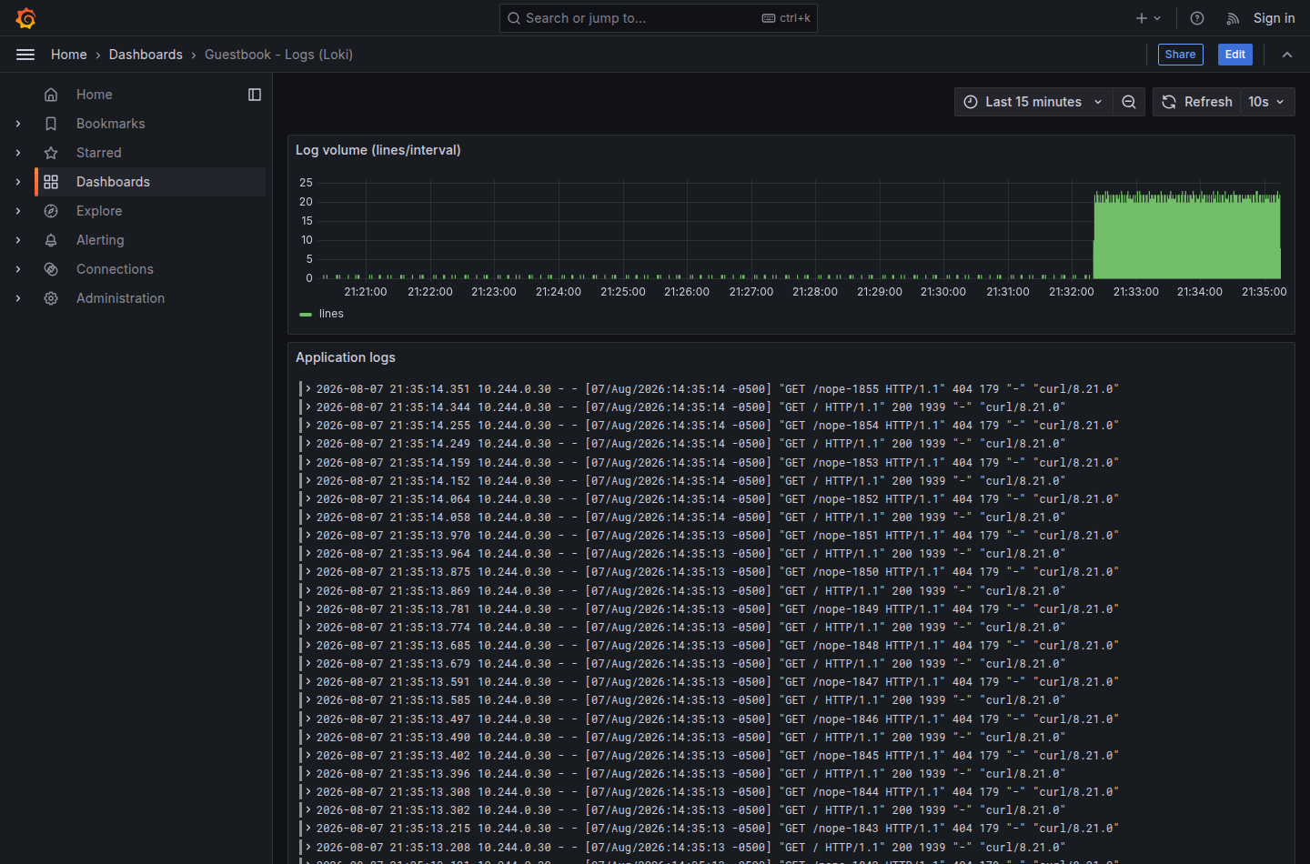Click the refresh arrows icon
Screen dimensions: 1310x864
point(1169,102)
